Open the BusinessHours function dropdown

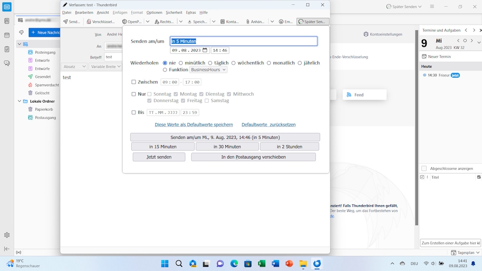(209, 70)
